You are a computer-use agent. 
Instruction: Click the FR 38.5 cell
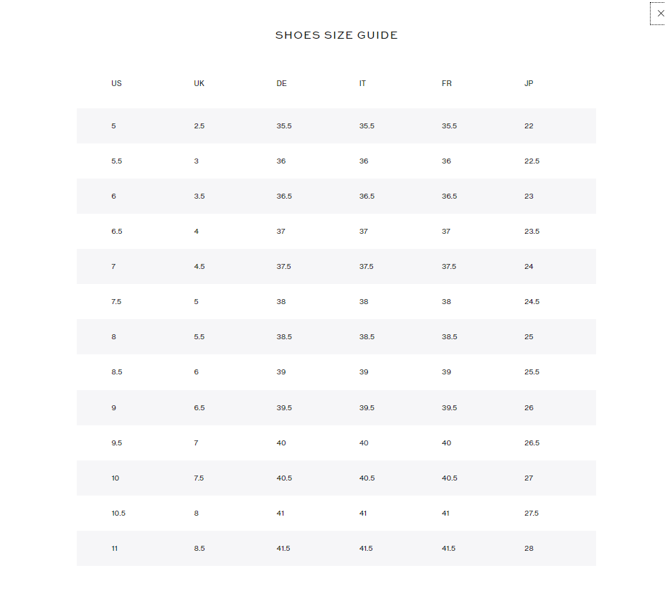point(449,337)
